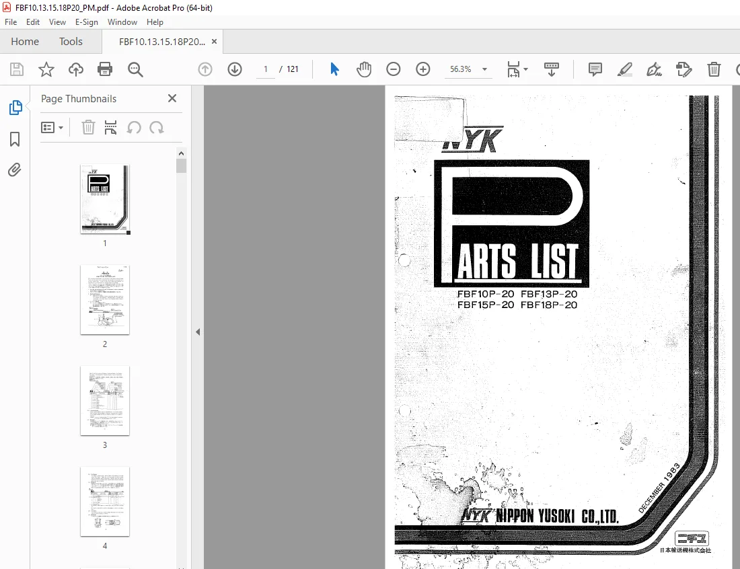Open the E-Sign menu

tap(86, 22)
